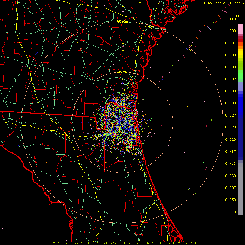Click the 0.307 scale value
Screen dimensions: 245x245
click(231, 188)
